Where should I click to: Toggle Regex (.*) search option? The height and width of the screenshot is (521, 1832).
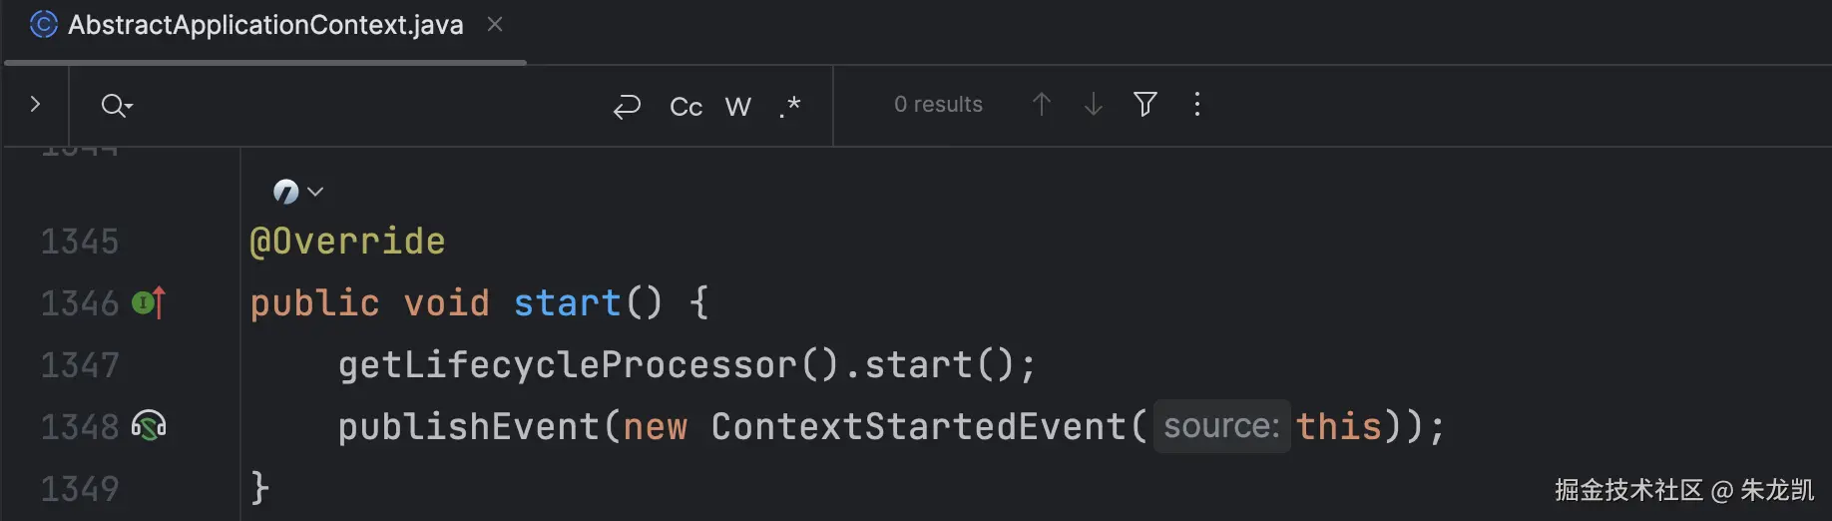(x=789, y=106)
